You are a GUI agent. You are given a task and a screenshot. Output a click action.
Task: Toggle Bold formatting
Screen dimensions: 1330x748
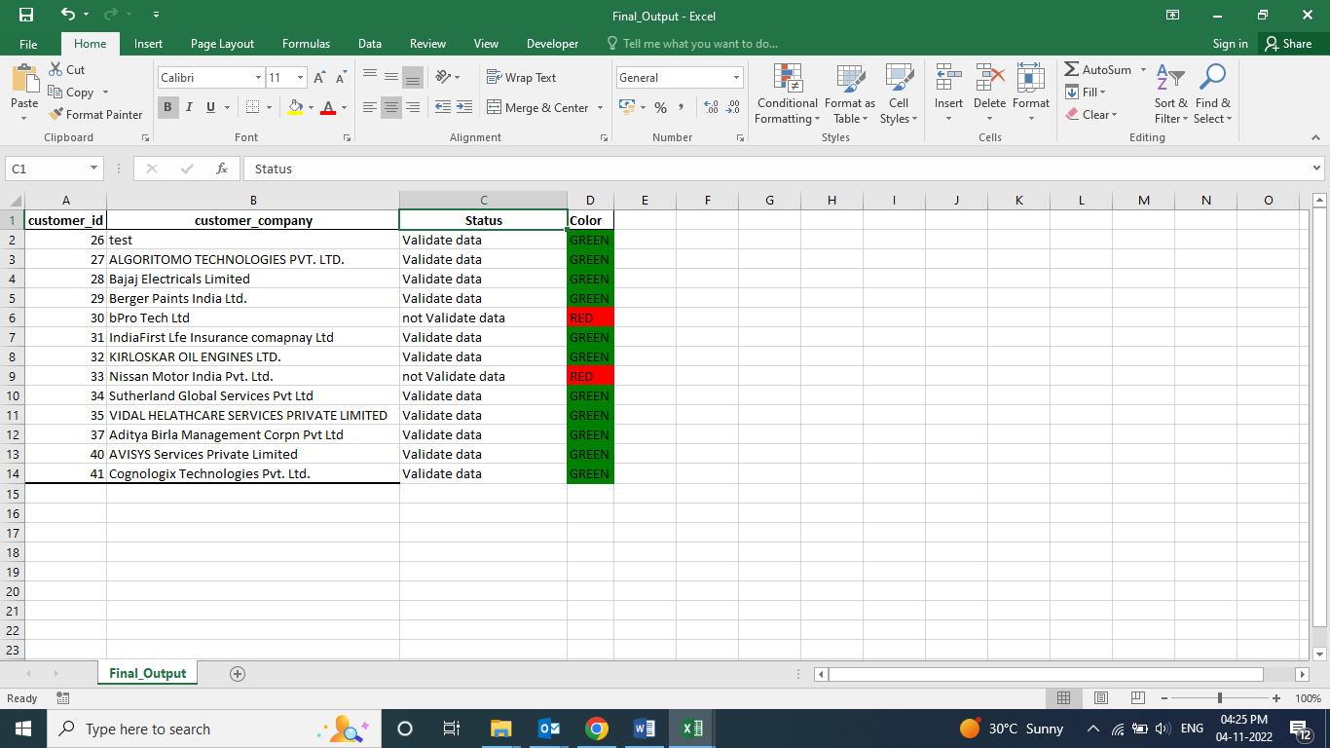167,108
